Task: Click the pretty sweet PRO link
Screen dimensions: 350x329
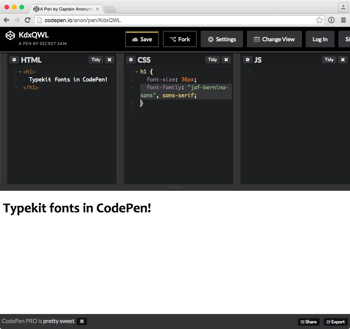Action: click(59, 321)
